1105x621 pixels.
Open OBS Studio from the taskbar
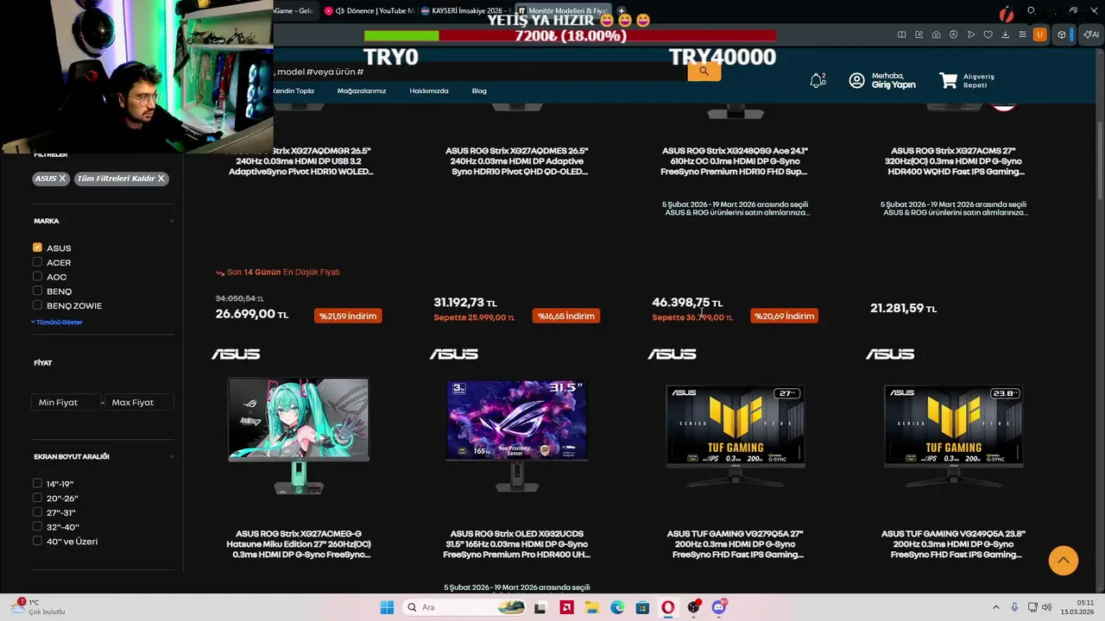694,607
